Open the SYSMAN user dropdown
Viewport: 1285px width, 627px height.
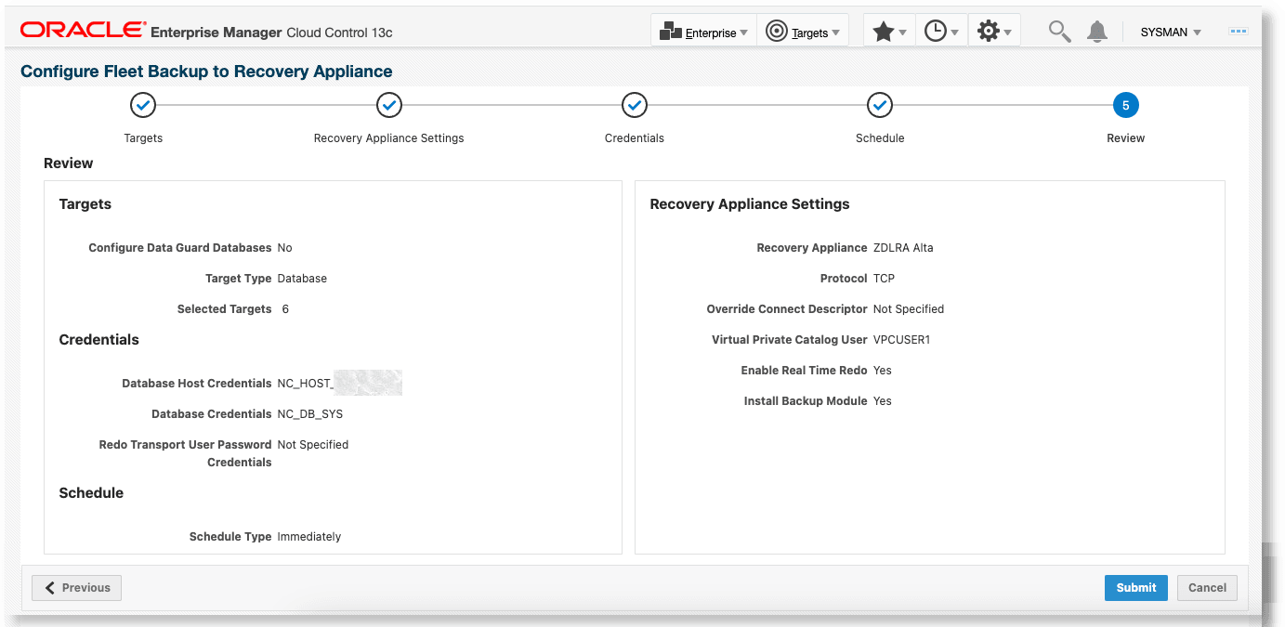[x=1169, y=32]
